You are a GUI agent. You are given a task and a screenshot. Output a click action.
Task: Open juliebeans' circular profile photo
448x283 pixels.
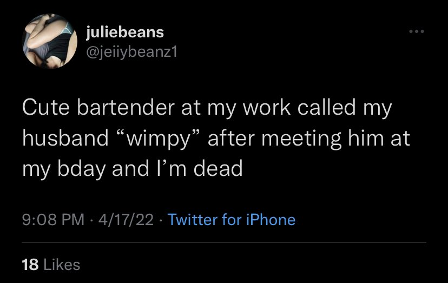pos(49,42)
